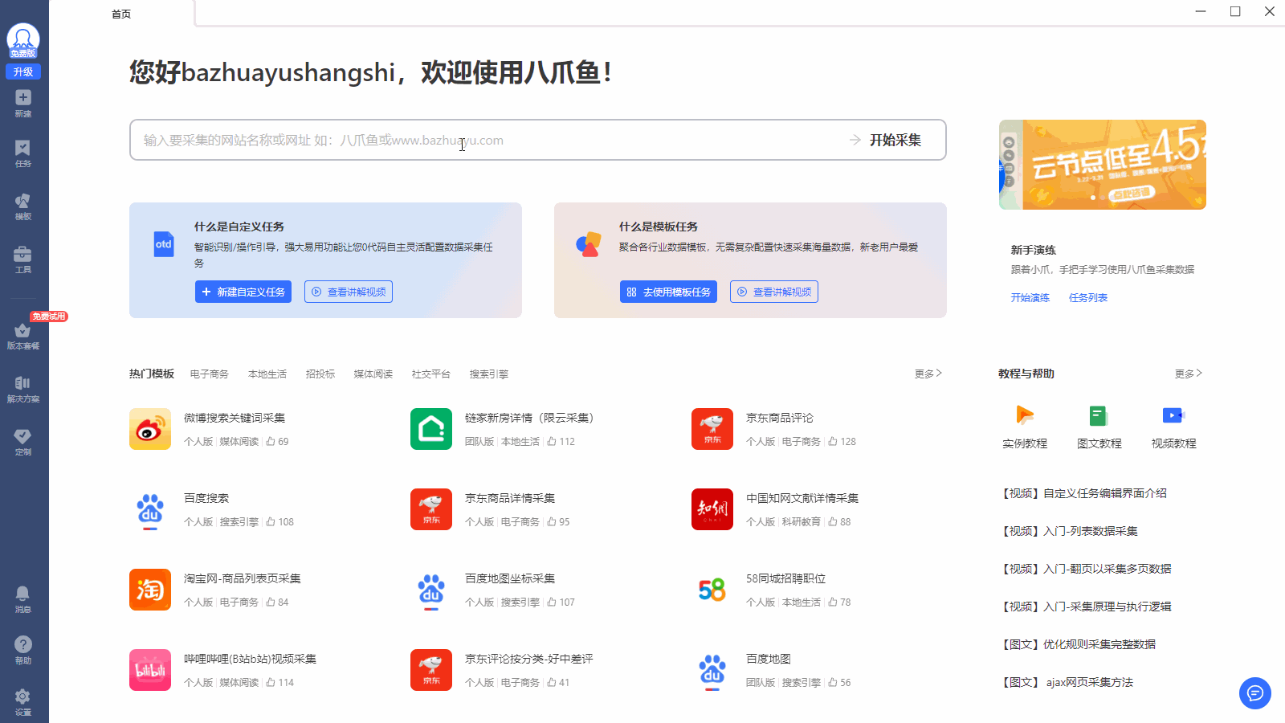The image size is (1285, 723).
Task: Expand 更多 for hot templates
Action: pos(928,374)
